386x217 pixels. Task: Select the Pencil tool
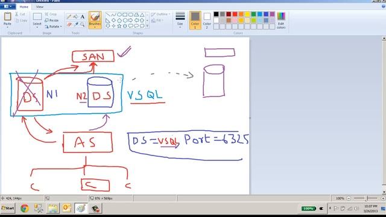pos(69,17)
